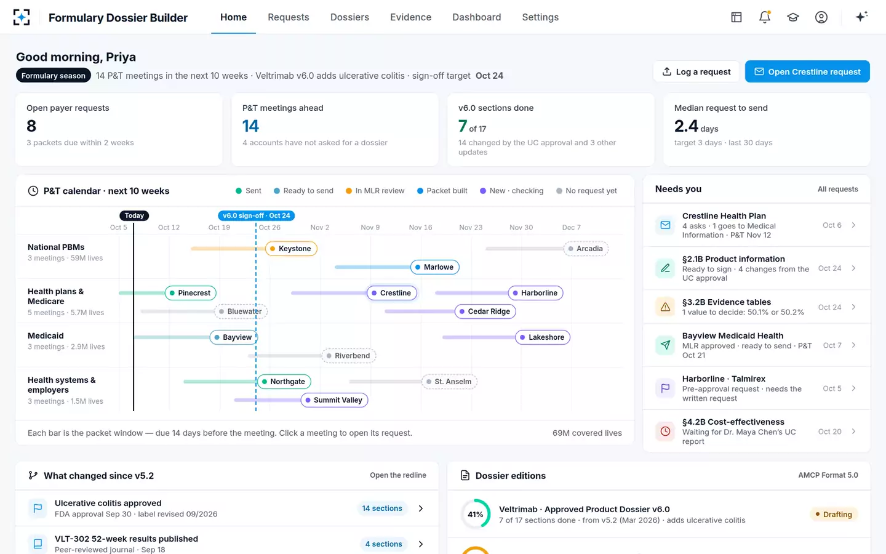Go to the Evidence tab
This screenshot has height=554, width=886.
pyautogui.click(x=410, y=17)
